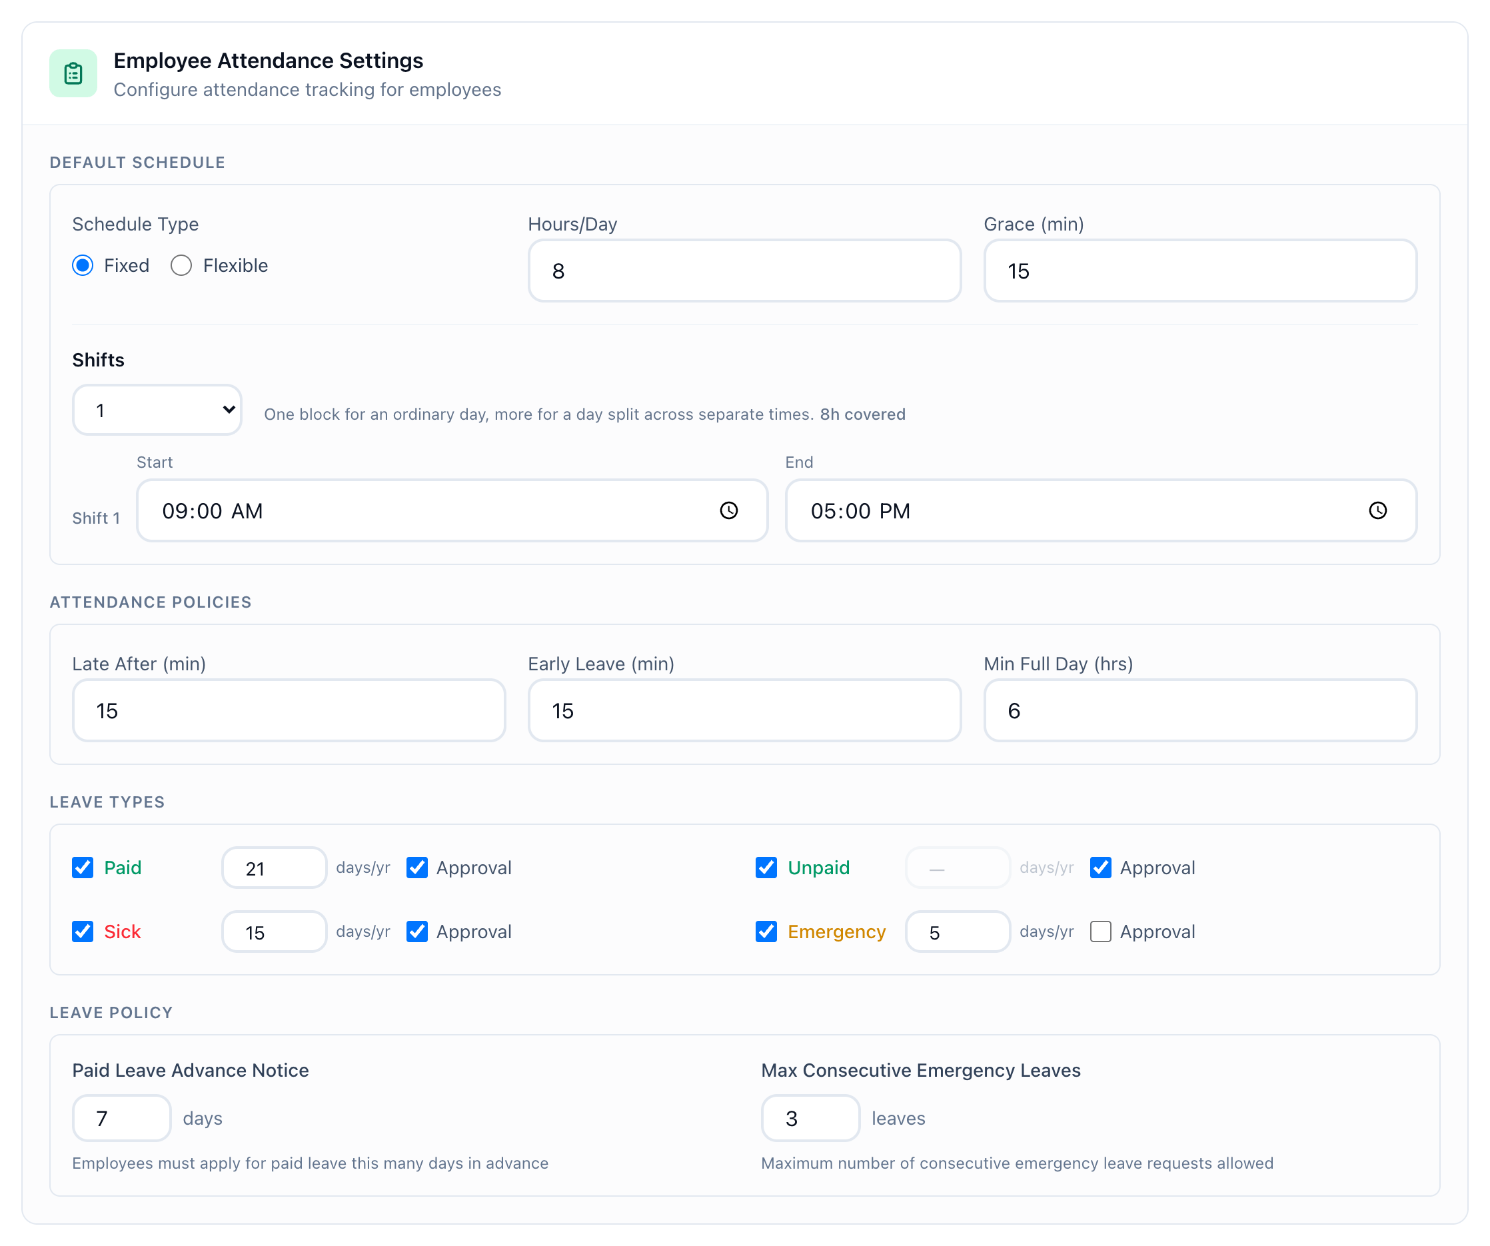Select the Fixed schedule type
This screenshot has width=1490, height=1246.
[x=83, y=265]
